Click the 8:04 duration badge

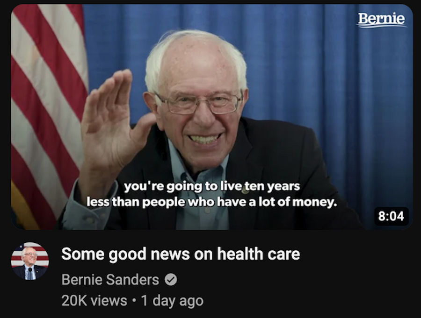(391, 216)
